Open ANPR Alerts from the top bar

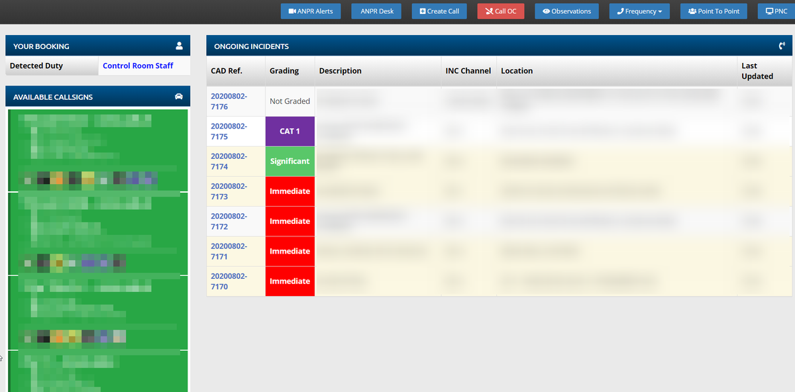311,11
